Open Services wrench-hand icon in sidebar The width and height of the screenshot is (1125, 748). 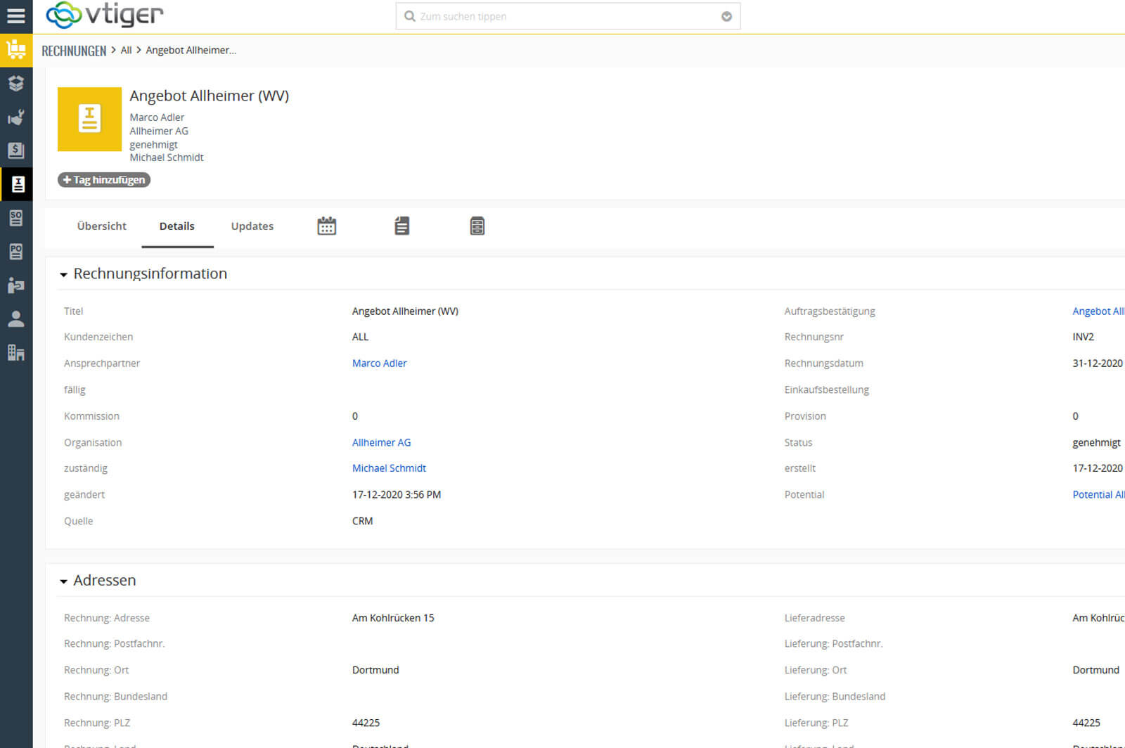coord(15,117)
